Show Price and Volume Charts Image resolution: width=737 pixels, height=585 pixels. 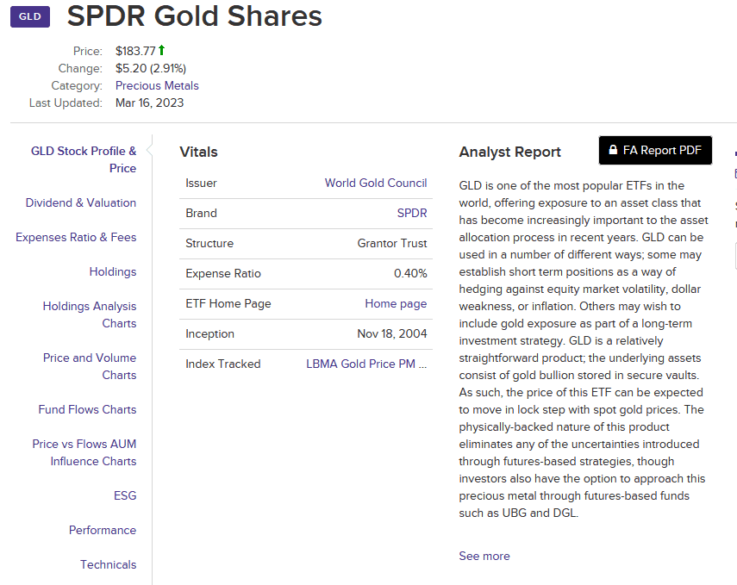point(90,366)
